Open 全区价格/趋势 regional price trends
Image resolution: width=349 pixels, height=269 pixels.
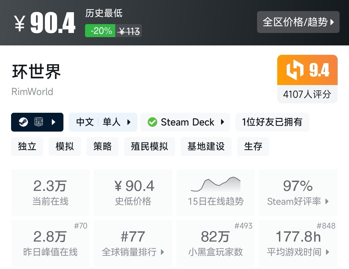coord(298,22)
